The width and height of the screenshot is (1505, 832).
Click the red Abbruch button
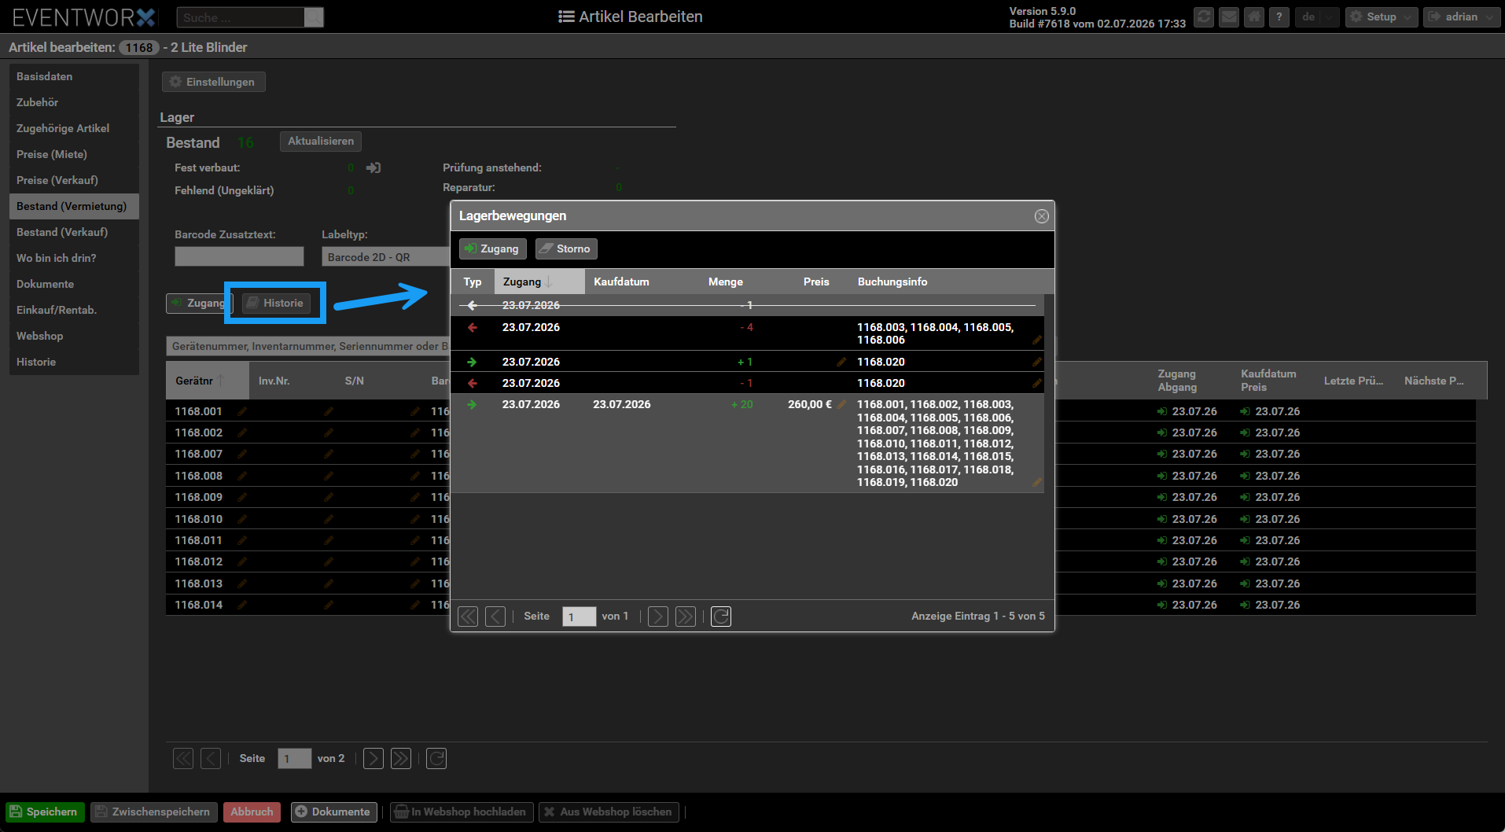tap(252, 812)
